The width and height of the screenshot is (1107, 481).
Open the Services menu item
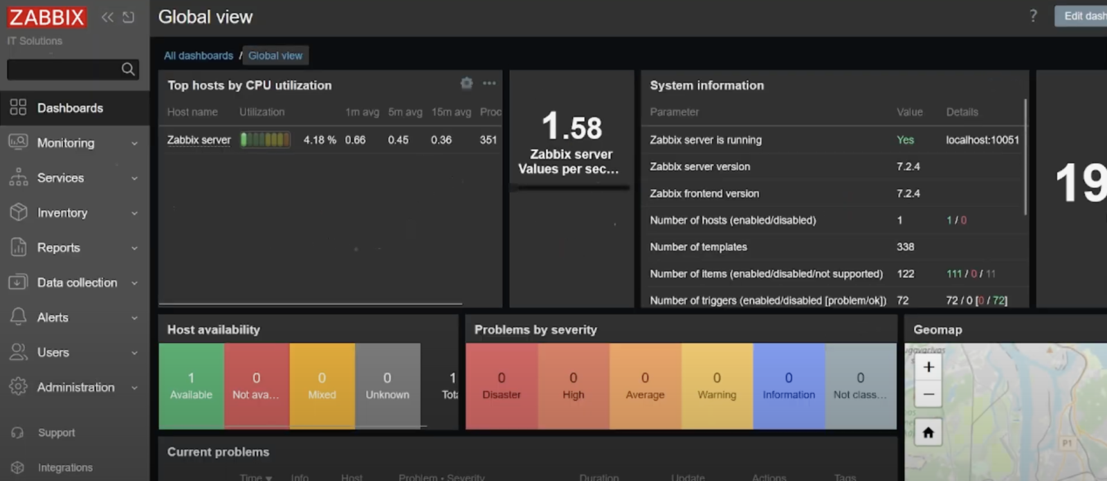point(75,178)
